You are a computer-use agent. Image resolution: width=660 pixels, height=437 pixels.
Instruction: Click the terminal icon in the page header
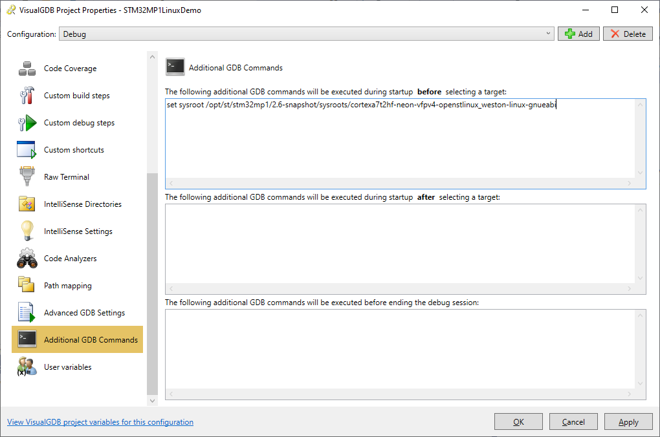(175, 67)
